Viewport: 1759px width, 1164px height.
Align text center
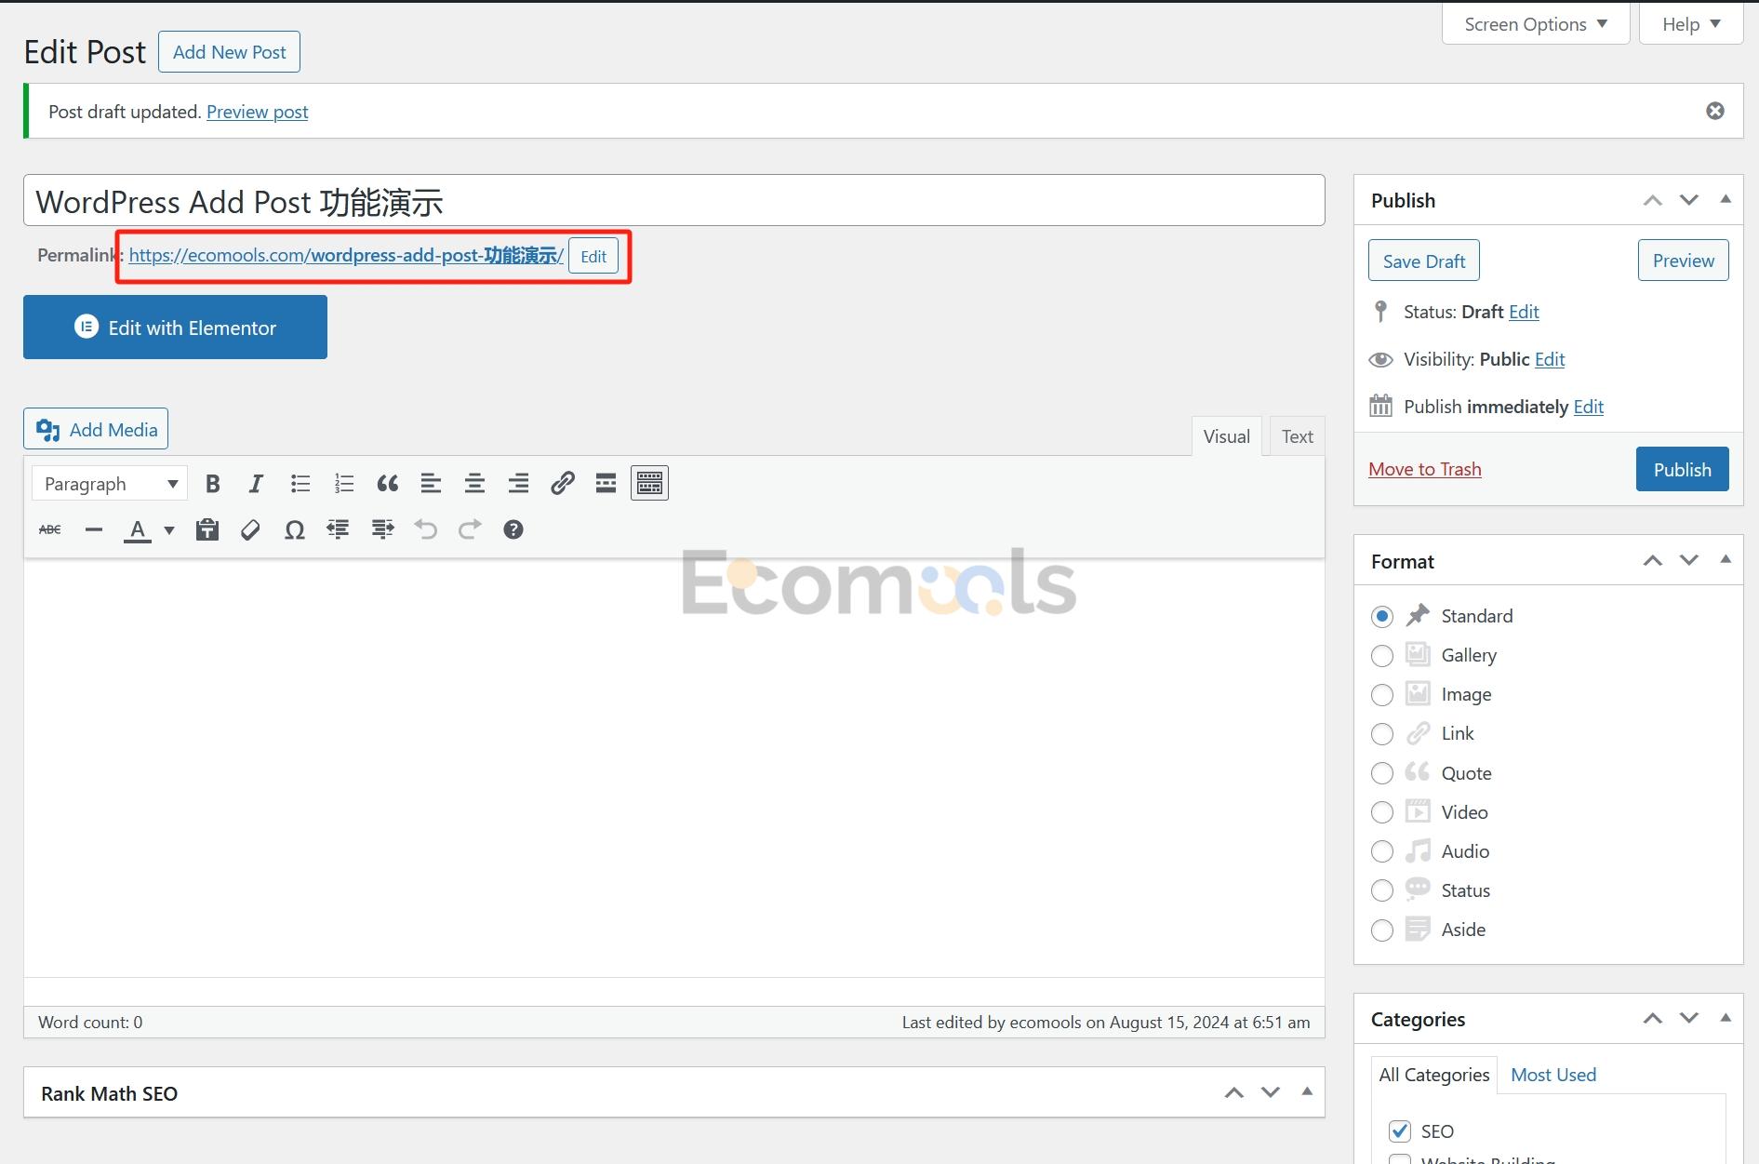[474, 484]
